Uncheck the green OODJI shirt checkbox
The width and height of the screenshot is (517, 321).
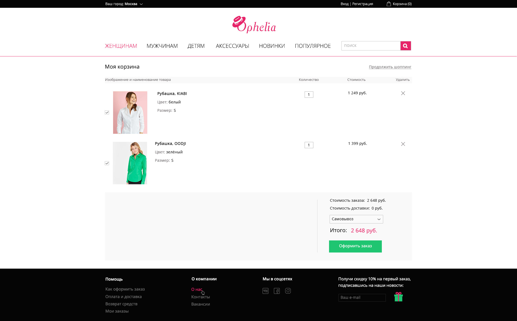coord(107,163)
